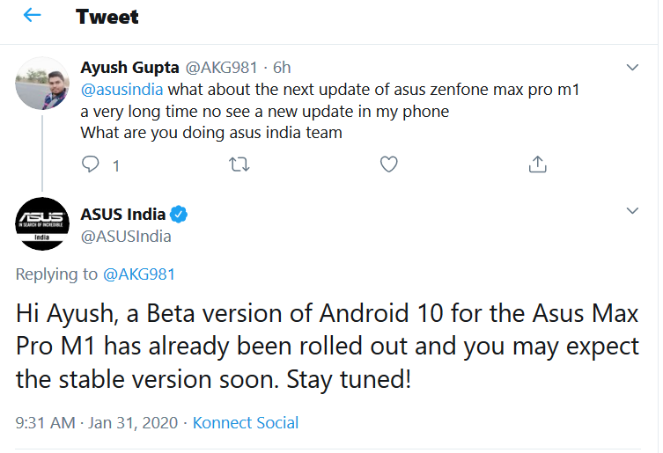Open the @asusindia mention link
The width and height of the screenshot is (663, 453).
click(122, 90)
